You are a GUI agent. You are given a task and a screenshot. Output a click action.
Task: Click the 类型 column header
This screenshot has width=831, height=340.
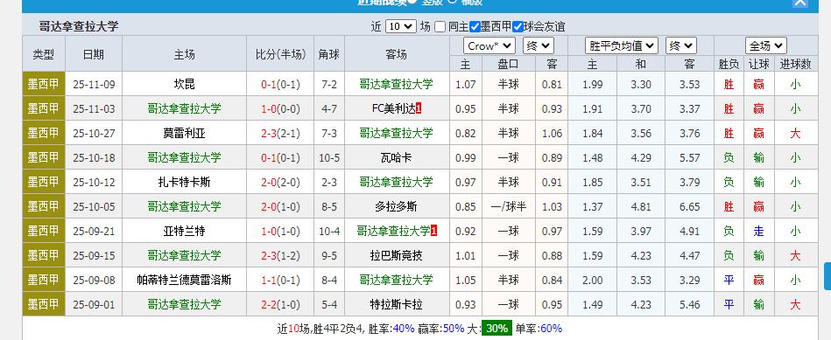44,54
